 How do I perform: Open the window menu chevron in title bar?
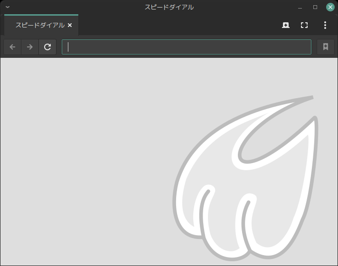8,7
